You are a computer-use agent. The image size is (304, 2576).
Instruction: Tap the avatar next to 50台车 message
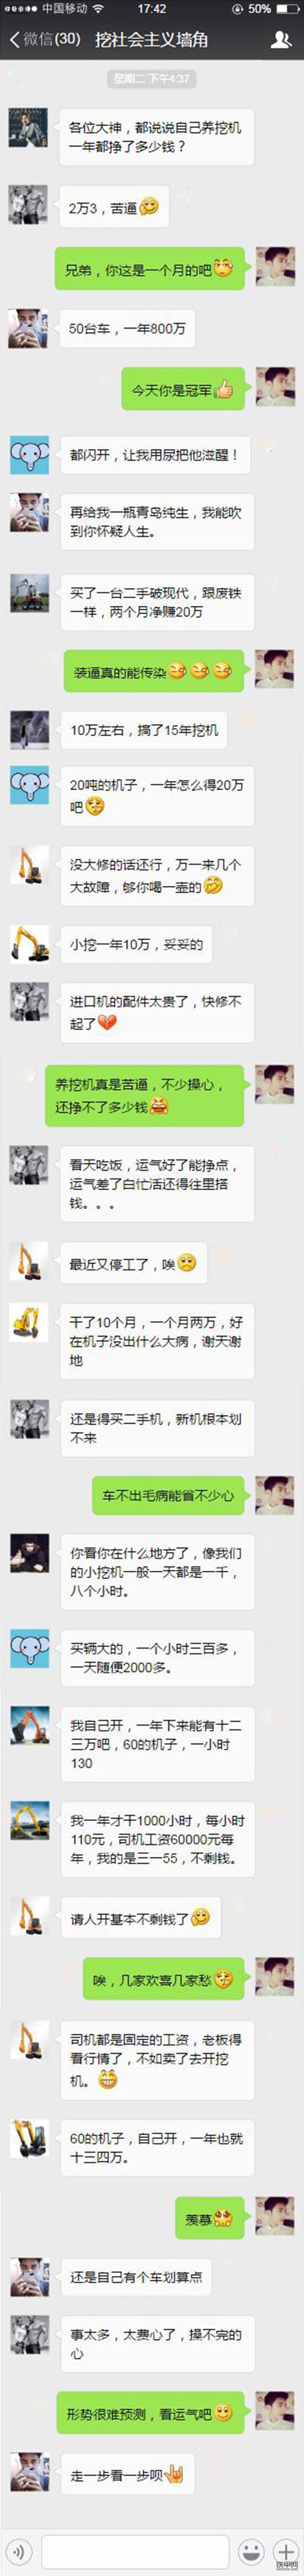point(29,328)
